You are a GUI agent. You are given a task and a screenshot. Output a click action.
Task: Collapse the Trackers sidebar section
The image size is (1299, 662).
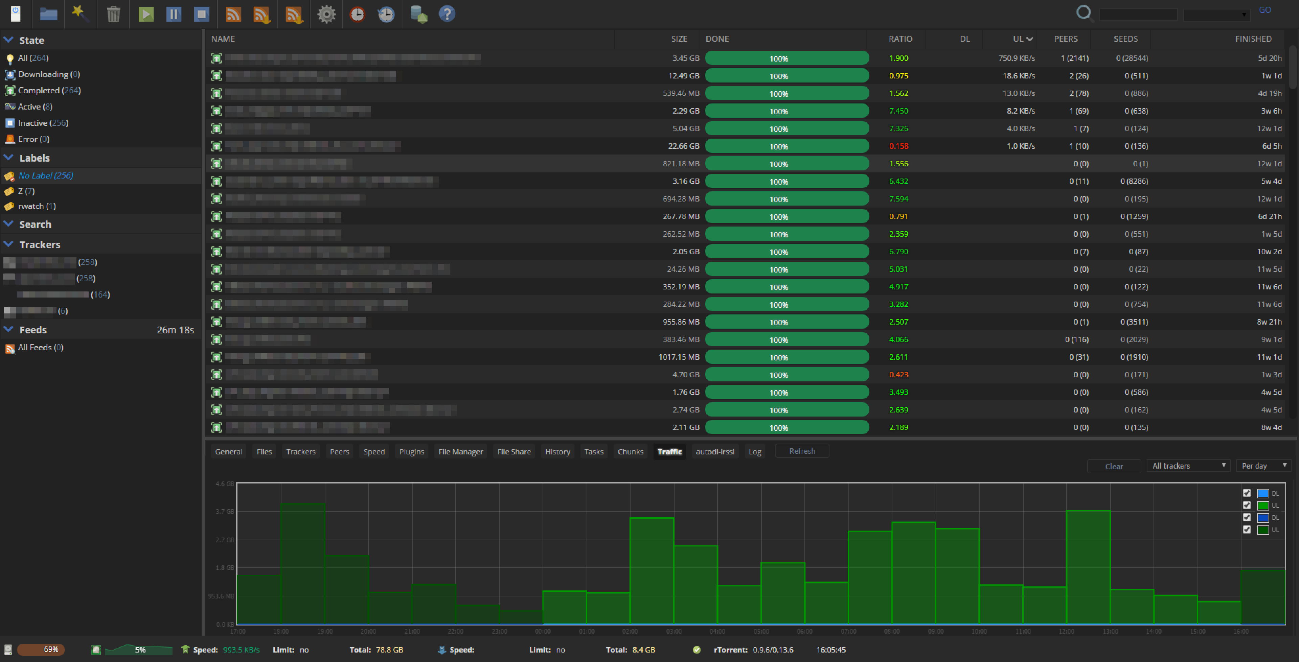(x=8, y=244)
